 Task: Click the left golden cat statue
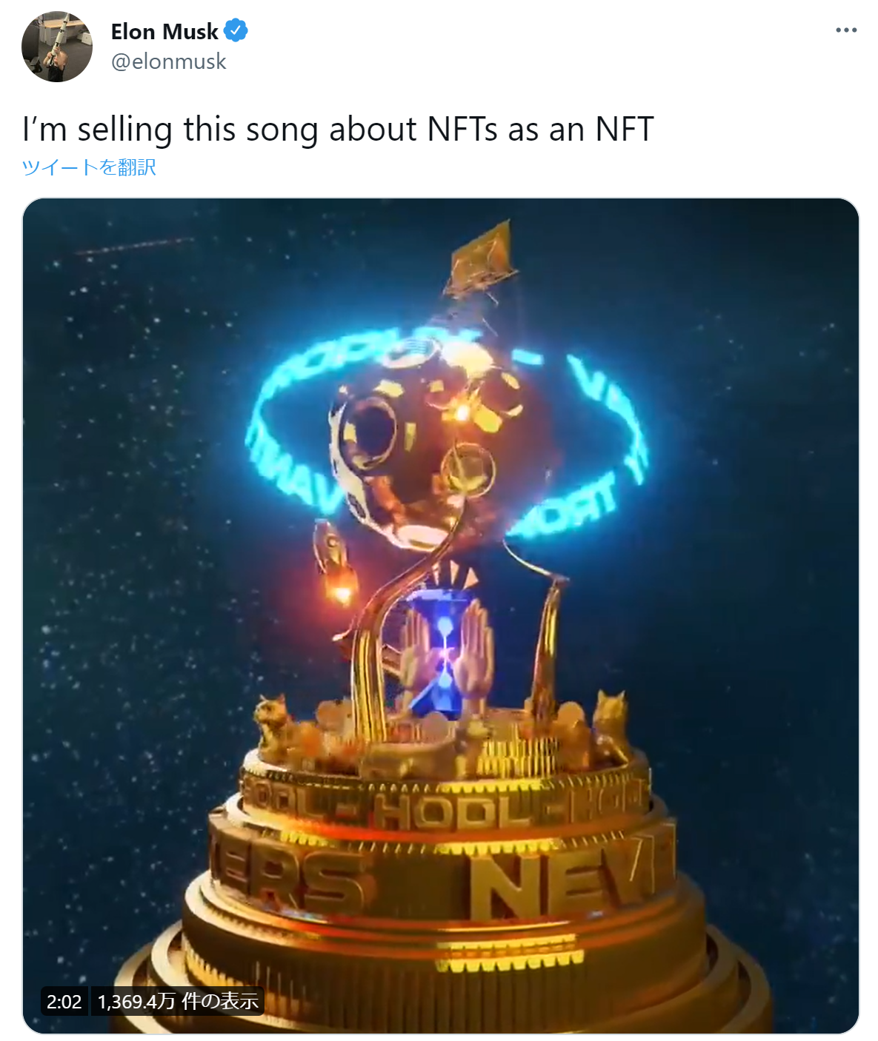pyautogui.click(x=276, y=728)
